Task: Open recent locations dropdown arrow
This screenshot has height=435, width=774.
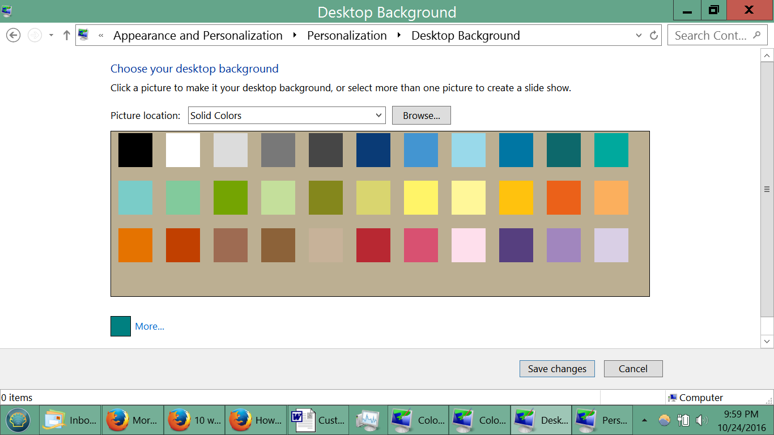Action: 51,35
